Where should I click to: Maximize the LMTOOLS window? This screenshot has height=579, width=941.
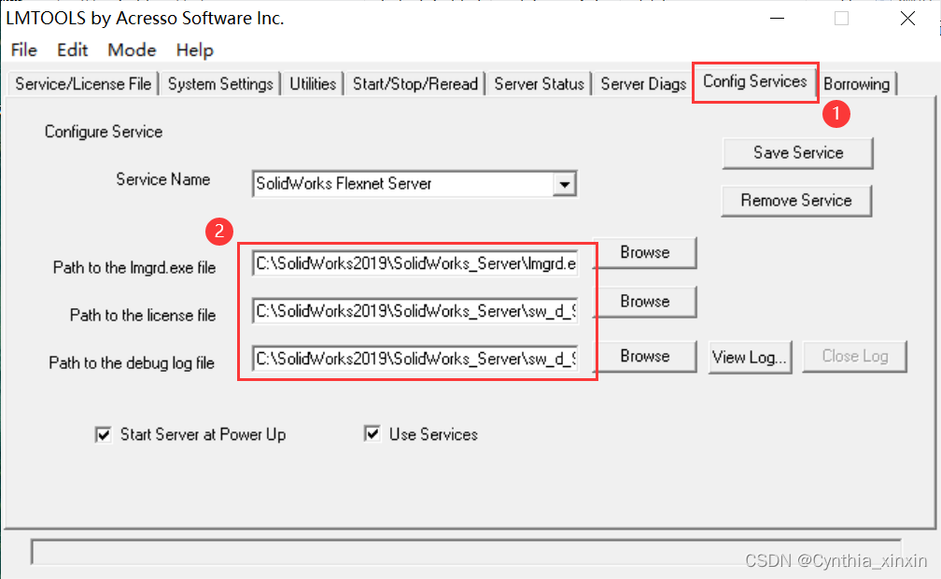tap(841, 18)
